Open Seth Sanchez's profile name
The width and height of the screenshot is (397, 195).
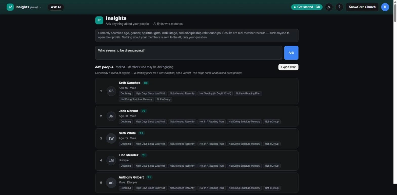pyautogui.click(x=129, y=83)
